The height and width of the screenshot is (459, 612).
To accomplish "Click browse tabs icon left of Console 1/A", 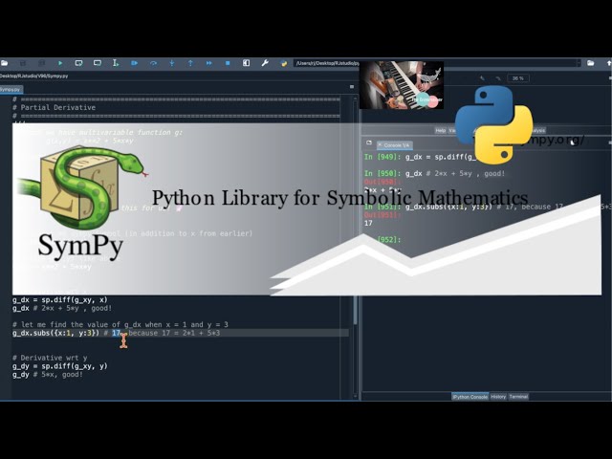I will (x=369, y=142).
